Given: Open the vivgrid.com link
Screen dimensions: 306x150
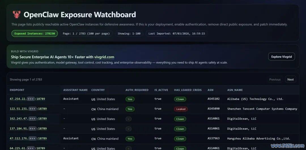Looking at the screenshot, I should click(x=104, y=57).
